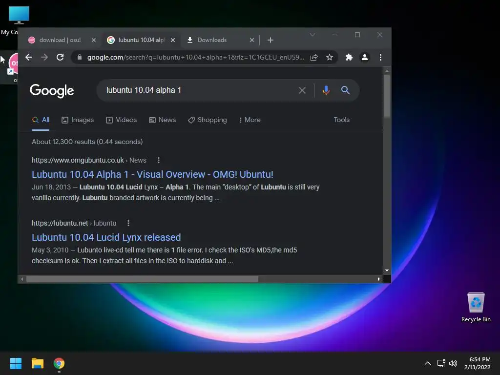Bookmark this tab with star icon
This screenshot has height=375, width=500.
[330, 58]
